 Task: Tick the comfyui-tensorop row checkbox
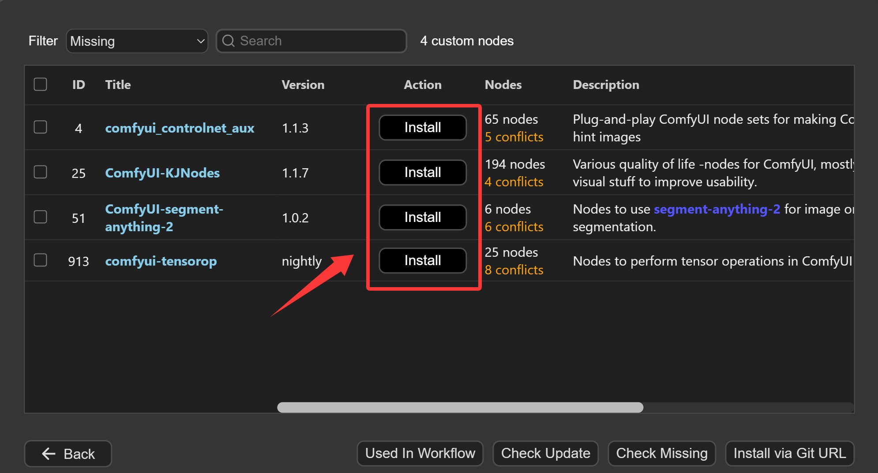click(41, 260)
